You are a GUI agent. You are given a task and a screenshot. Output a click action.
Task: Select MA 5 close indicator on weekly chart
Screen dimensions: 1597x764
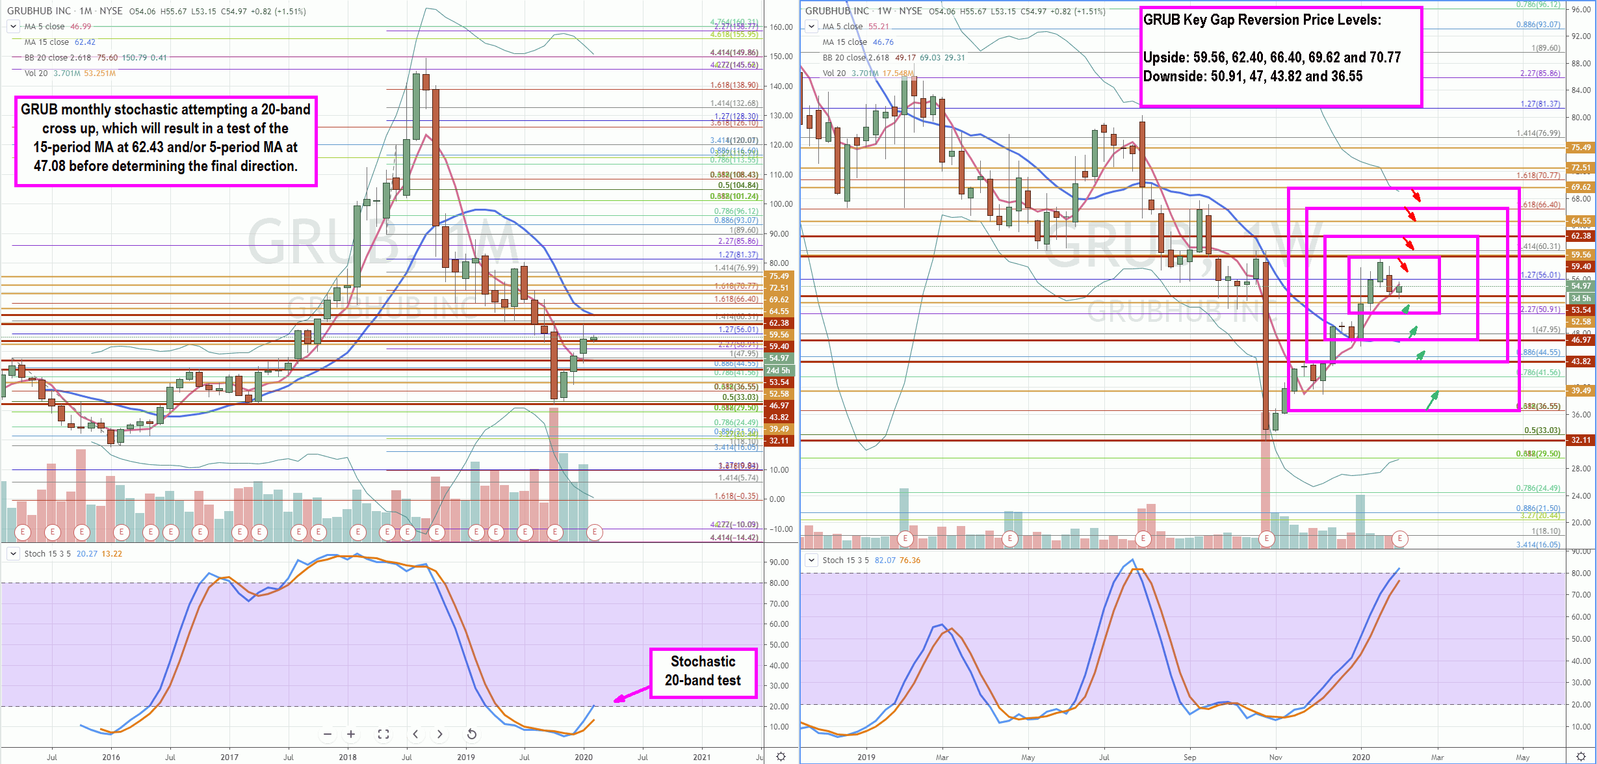842,27
